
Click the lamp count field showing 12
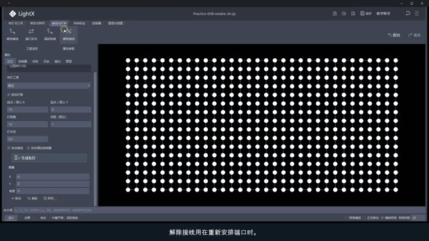tap(27, 124)
